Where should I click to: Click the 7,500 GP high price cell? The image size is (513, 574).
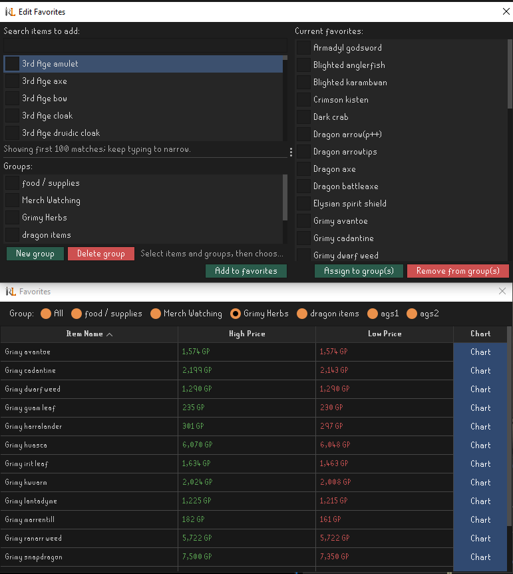(x=247, y=557)
